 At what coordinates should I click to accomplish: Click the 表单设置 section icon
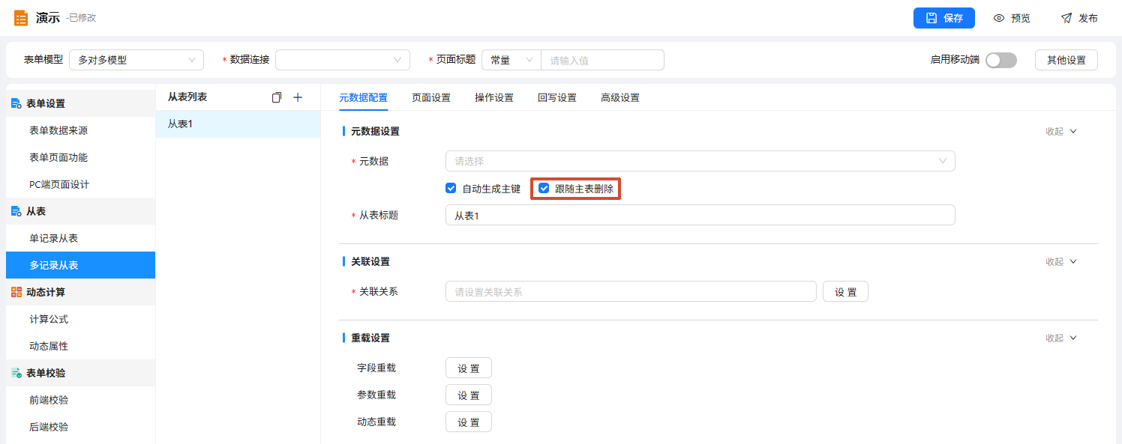click(x=16, y=103)
